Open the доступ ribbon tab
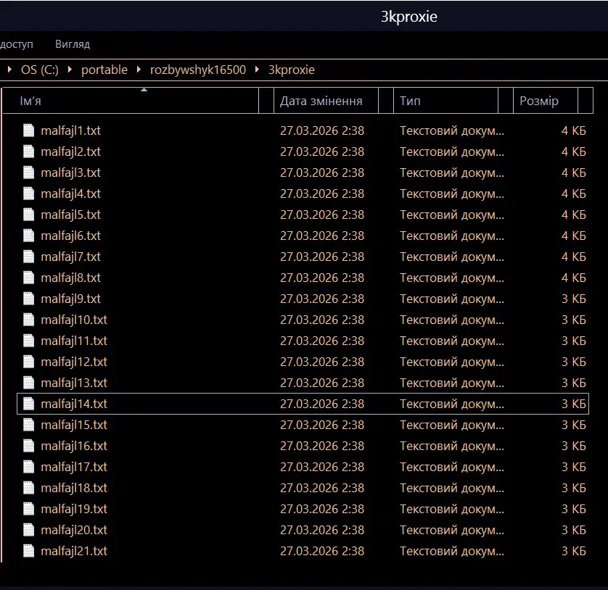The width and height of the screenshot is (608, 590). pyautogui.click(x=16, y=44)
